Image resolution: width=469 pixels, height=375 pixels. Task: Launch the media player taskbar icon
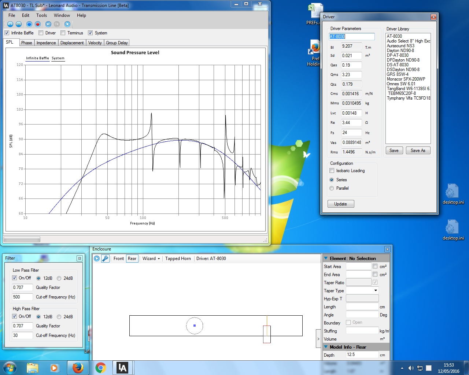(x=55, y=368)
